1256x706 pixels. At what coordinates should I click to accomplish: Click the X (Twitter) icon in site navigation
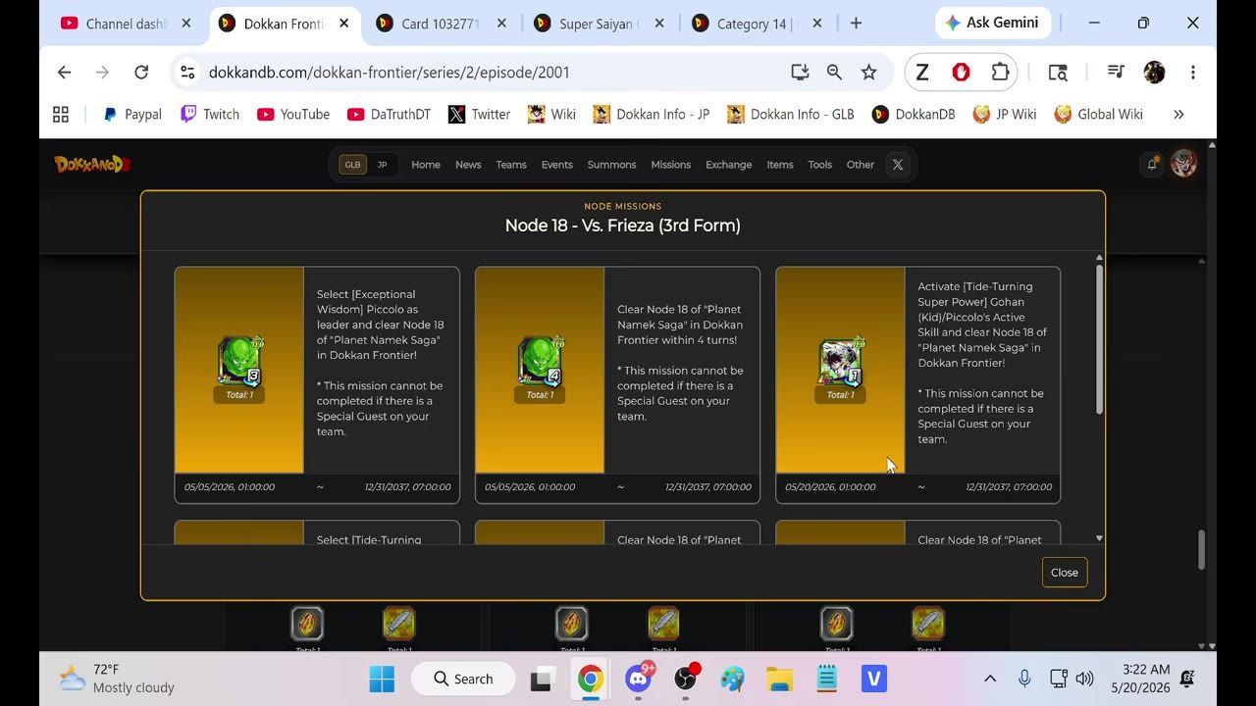pos(897,165)
